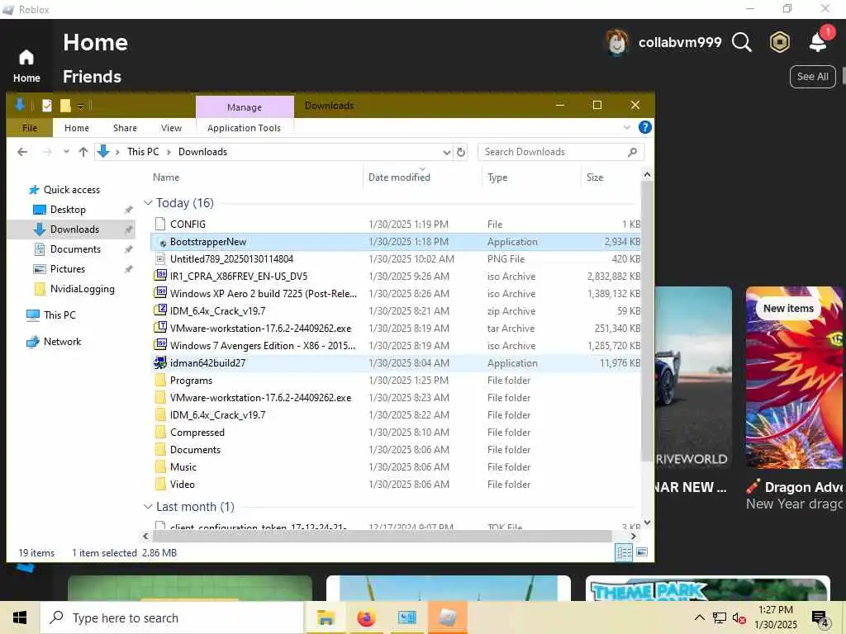Click the Search Downloads input field
The height and width of the screenshot is (634, 846).
pos(561,152)
